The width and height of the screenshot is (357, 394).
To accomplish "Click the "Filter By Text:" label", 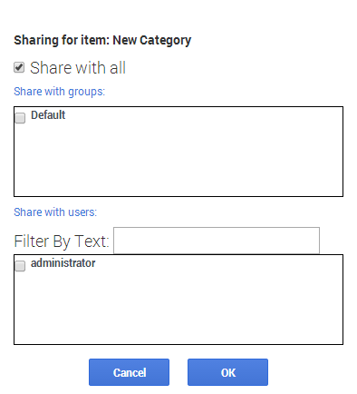I will (62, 241).
